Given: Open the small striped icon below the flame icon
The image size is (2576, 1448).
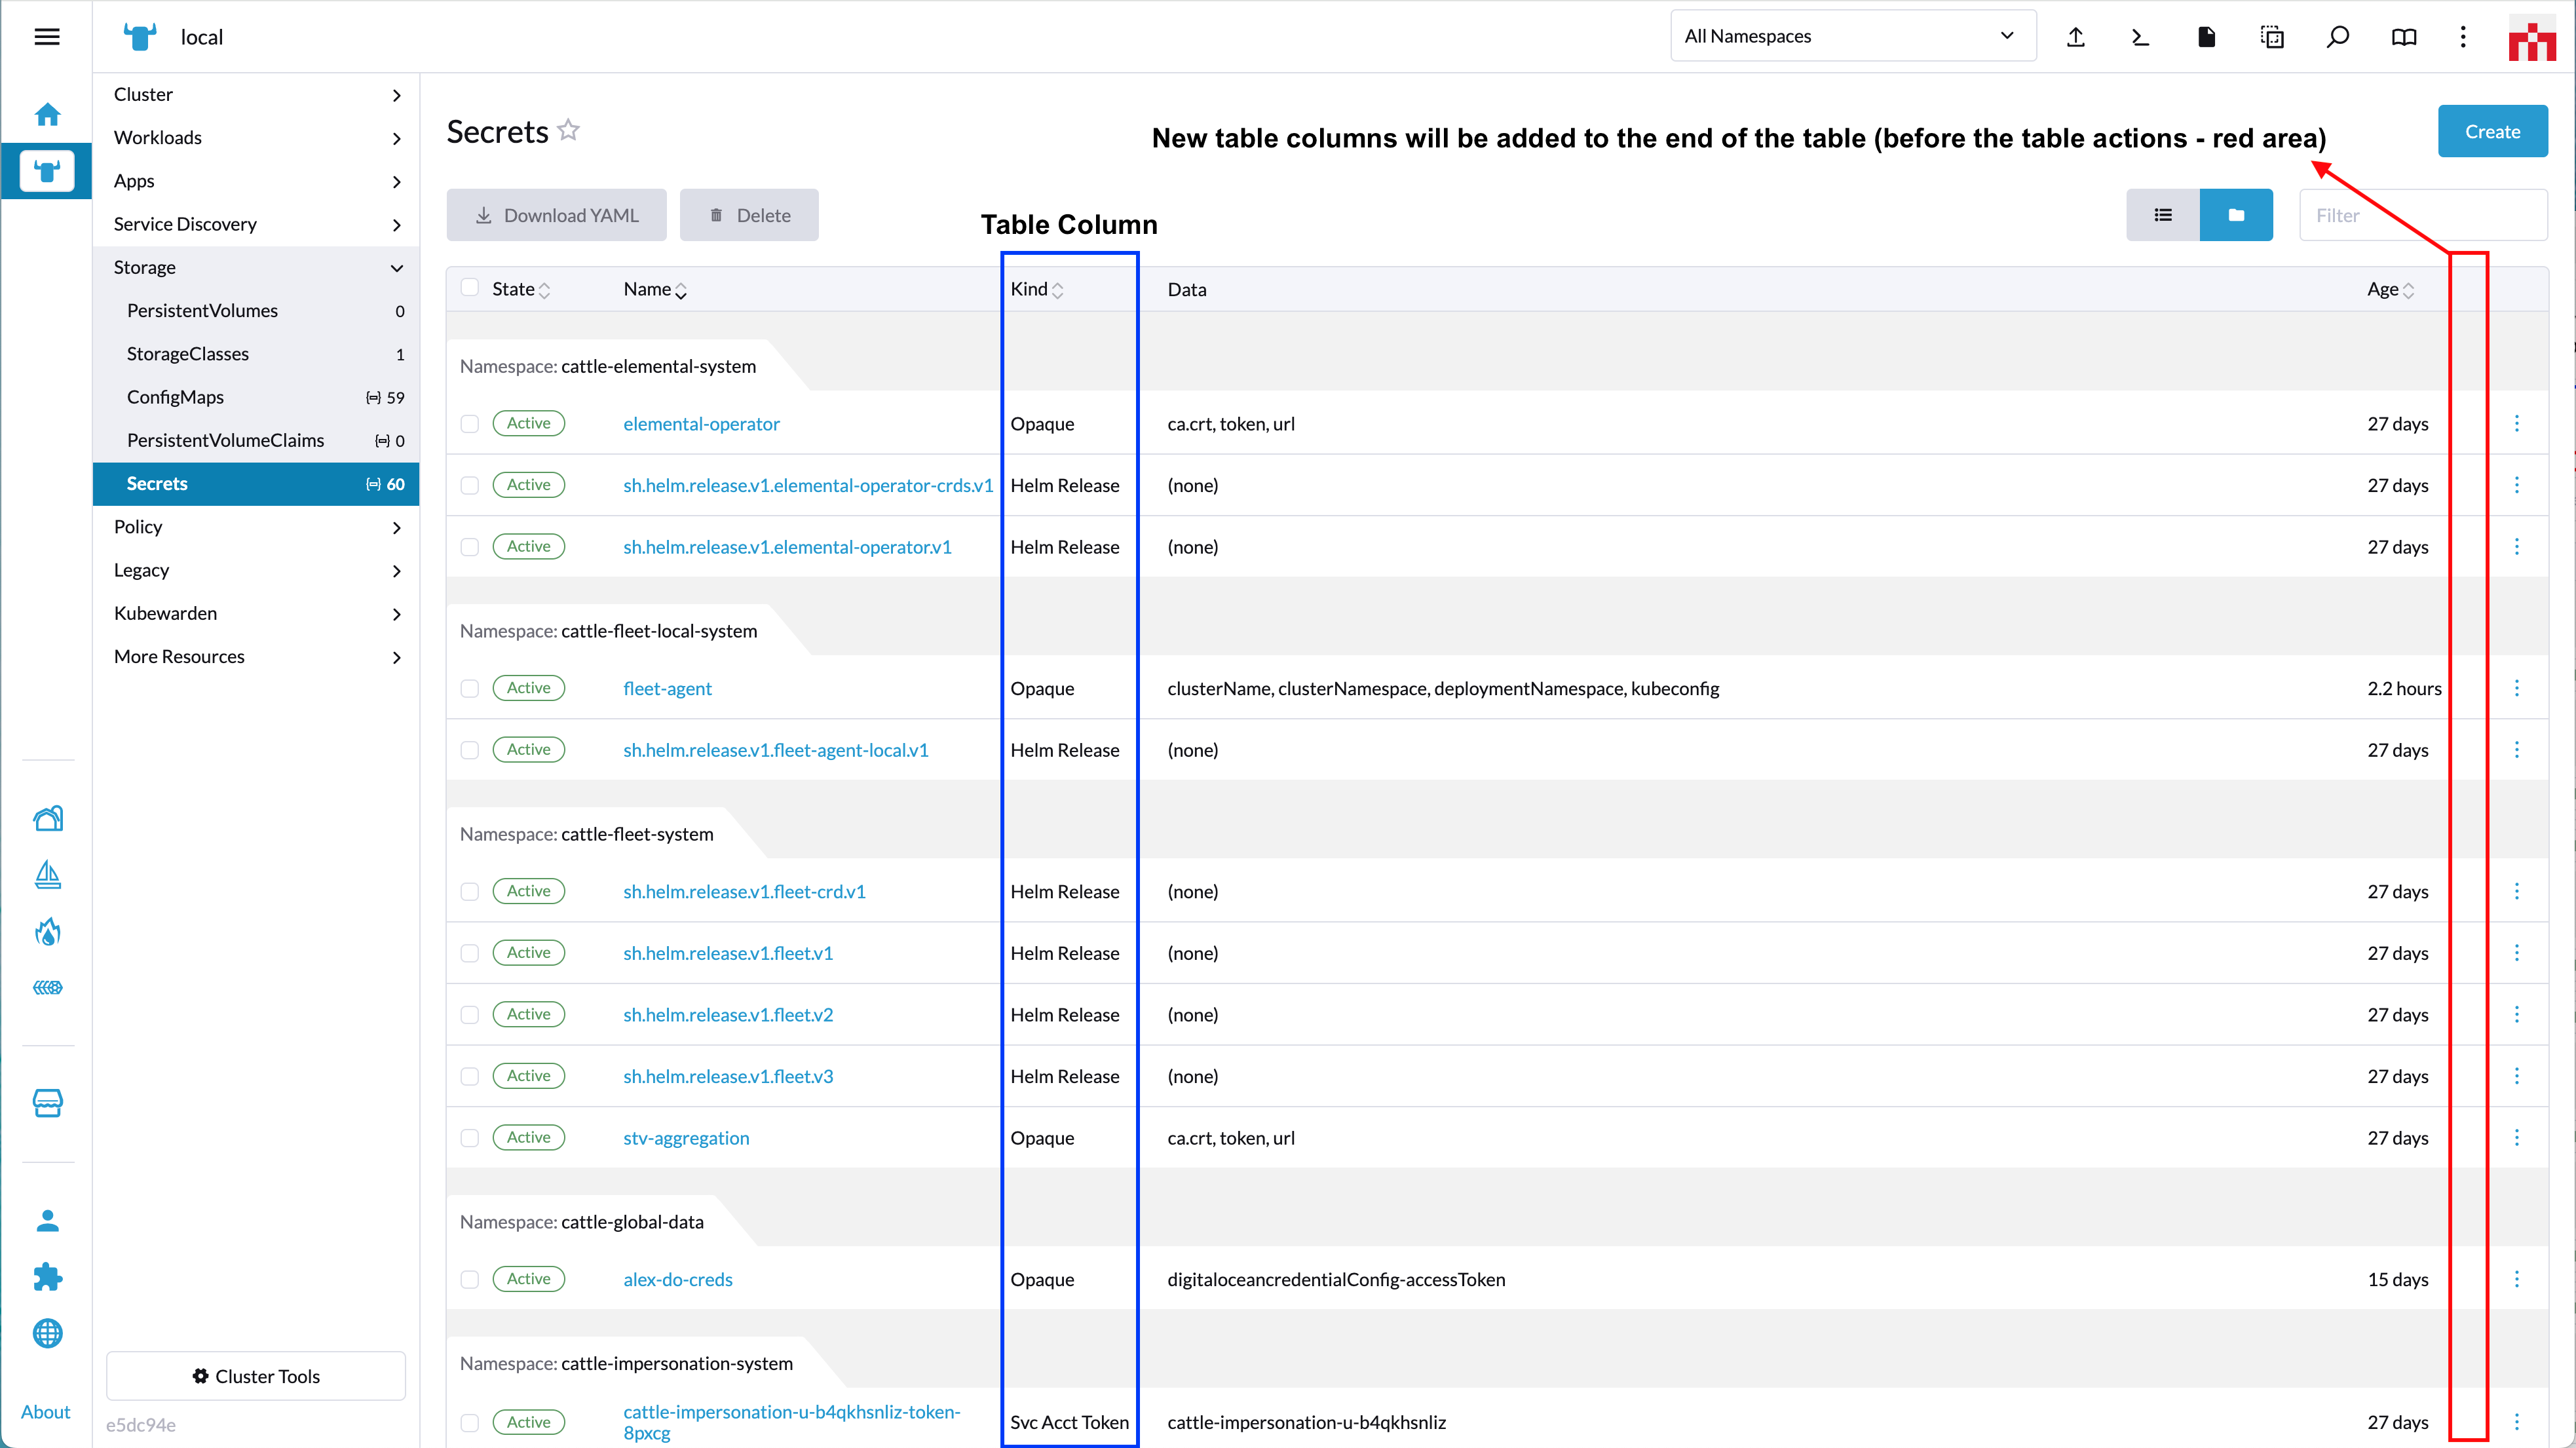Looking at the screenshot, I should point(47,987).
